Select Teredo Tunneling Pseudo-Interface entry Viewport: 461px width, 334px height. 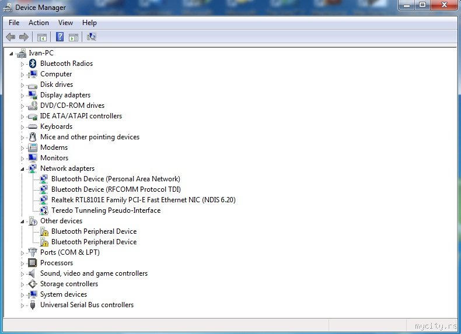106,210
